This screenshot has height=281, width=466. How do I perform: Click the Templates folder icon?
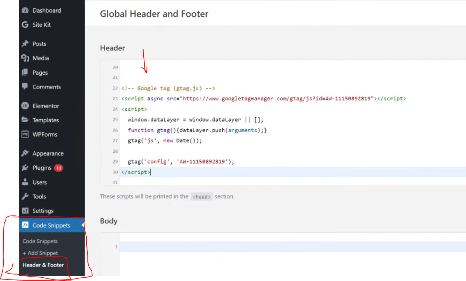[x=25, y=120]
